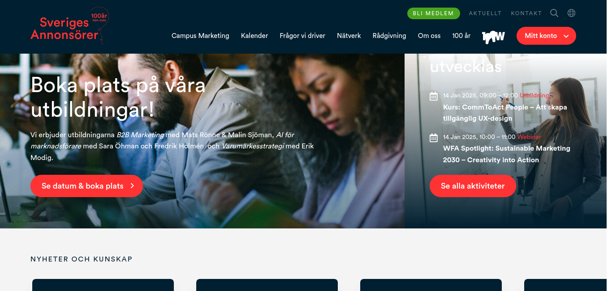Open the 100 år menu item
The image size is (612, 291).
(x=461, y=36)
